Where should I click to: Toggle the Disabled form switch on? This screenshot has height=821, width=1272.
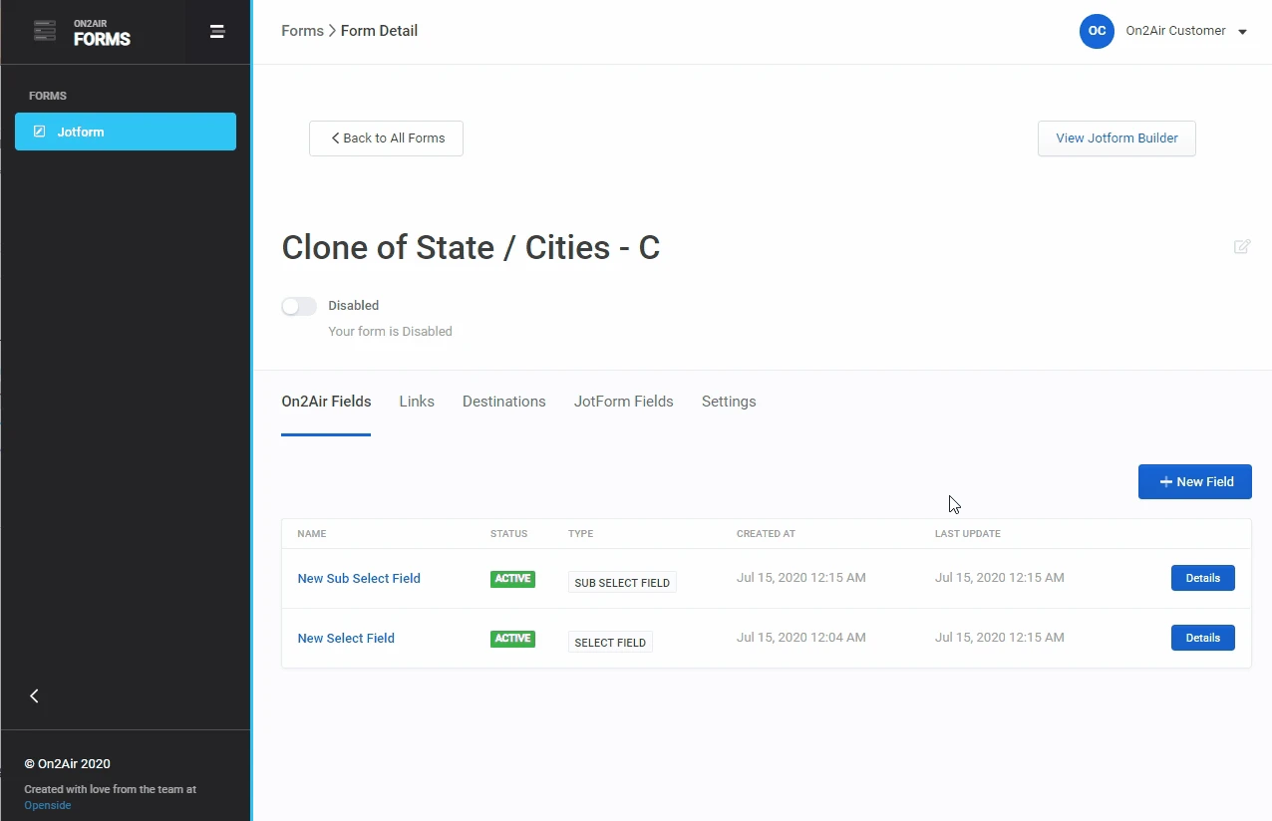click(x=298, y=307)
